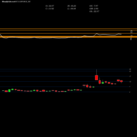Click price axis label 2
This screenshot has height=137, width=137.
[x=130, y=92]
